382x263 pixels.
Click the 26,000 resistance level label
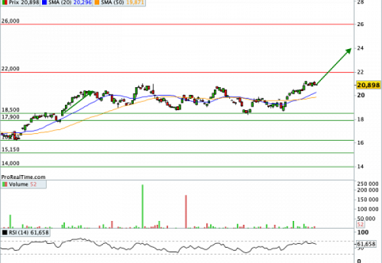point(10,21)
